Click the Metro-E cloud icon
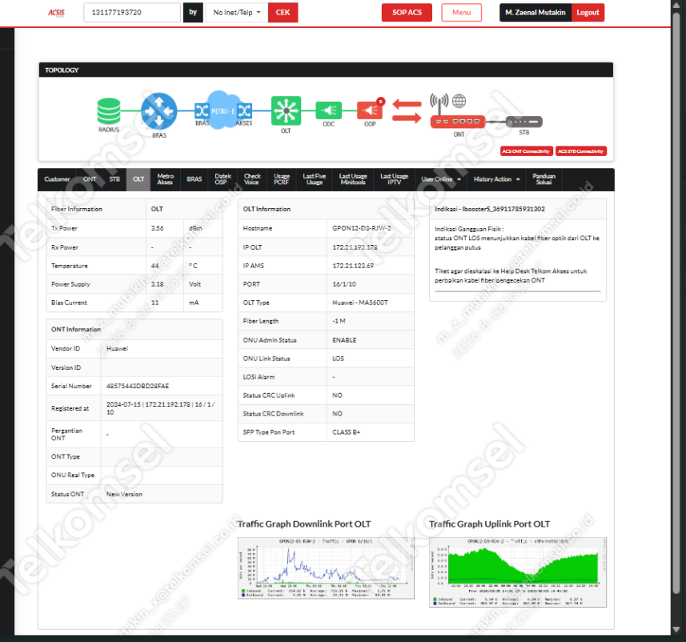686x642 pixels. point(223,110)
